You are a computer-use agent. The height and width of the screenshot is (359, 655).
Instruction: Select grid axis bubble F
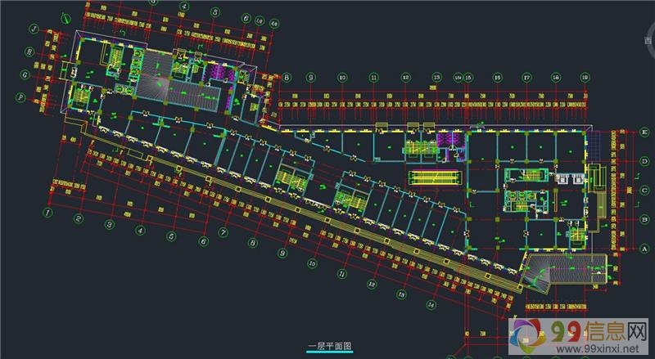(20, 96)
